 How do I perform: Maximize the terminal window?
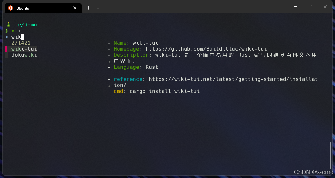310,7
